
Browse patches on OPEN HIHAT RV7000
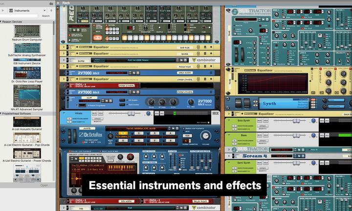click(134, 73)
